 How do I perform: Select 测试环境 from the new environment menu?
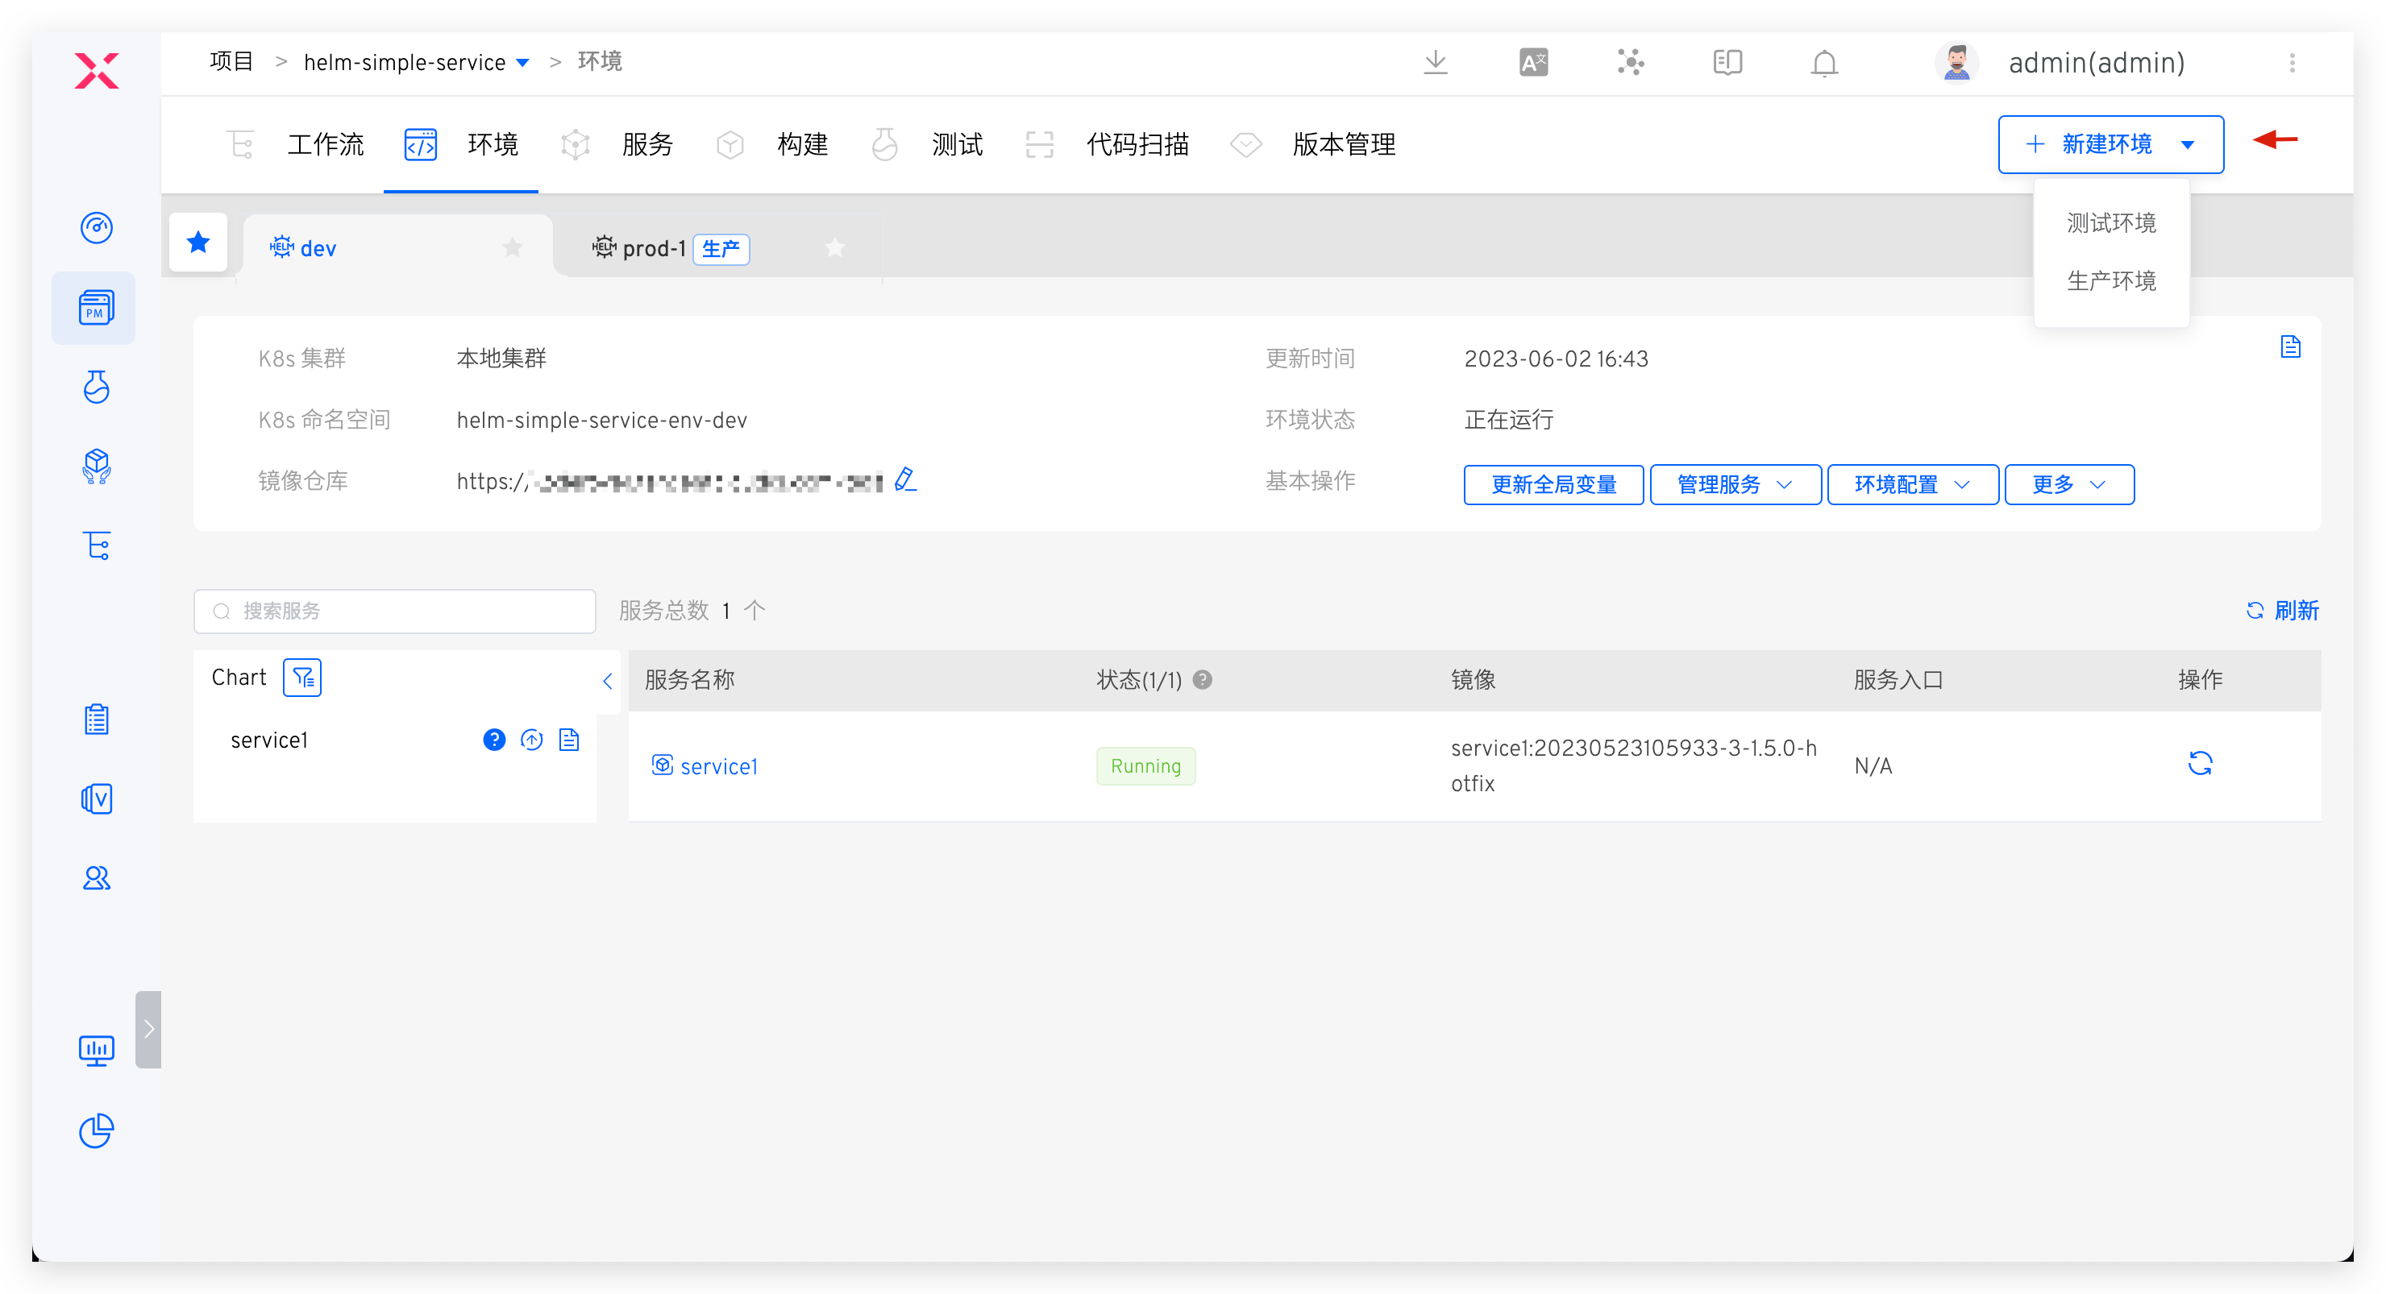pos(2111,222)
